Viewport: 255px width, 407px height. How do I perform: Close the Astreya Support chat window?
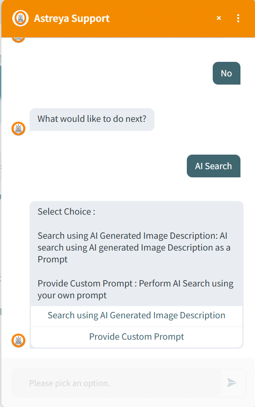(219, 18)
